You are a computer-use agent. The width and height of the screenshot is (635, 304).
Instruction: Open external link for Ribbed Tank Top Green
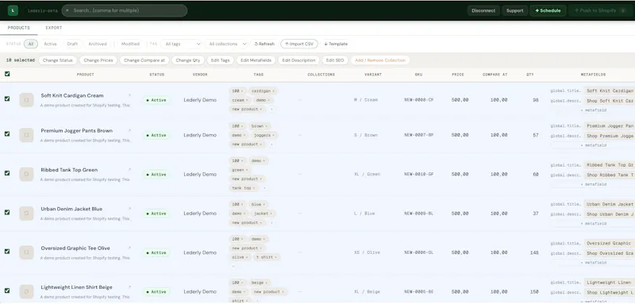(129, 170)
